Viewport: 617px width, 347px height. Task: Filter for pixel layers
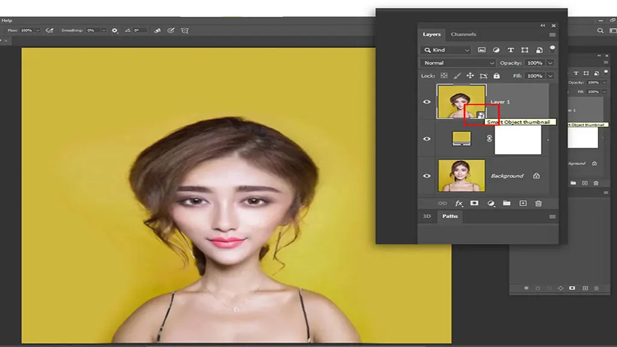[481, 50]
